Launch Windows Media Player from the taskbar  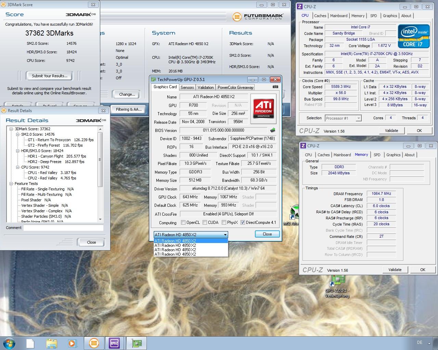pos(72,343)
